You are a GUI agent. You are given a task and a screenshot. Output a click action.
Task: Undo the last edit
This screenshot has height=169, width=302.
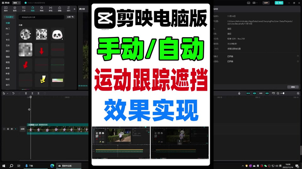pyautogui.click(x=13, y=93)
